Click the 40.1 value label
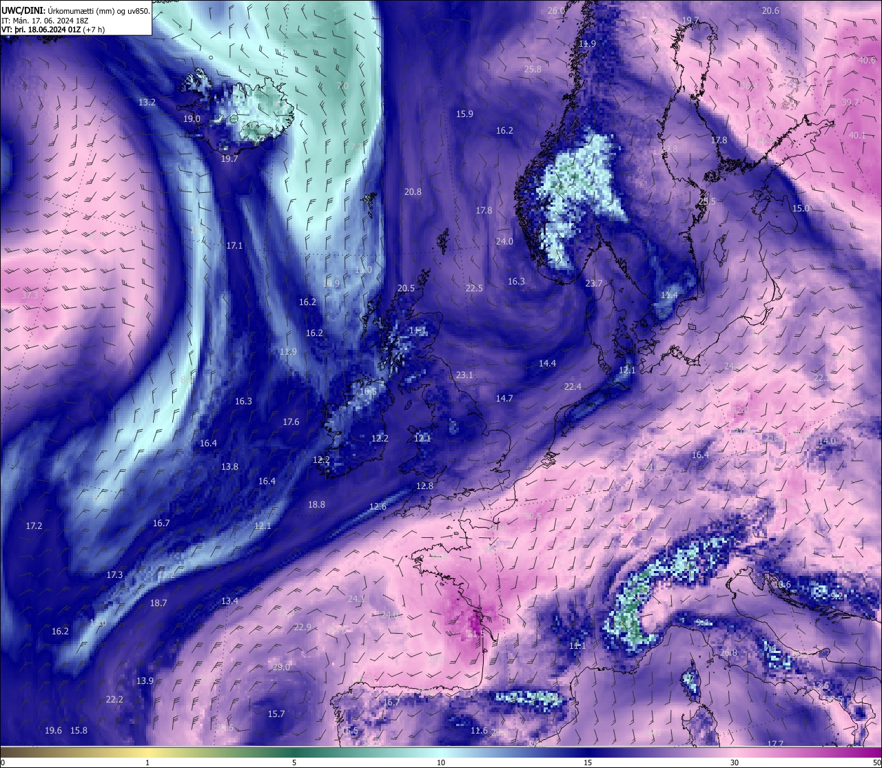This screenshot has width=882, height=768. click(857, 135)
